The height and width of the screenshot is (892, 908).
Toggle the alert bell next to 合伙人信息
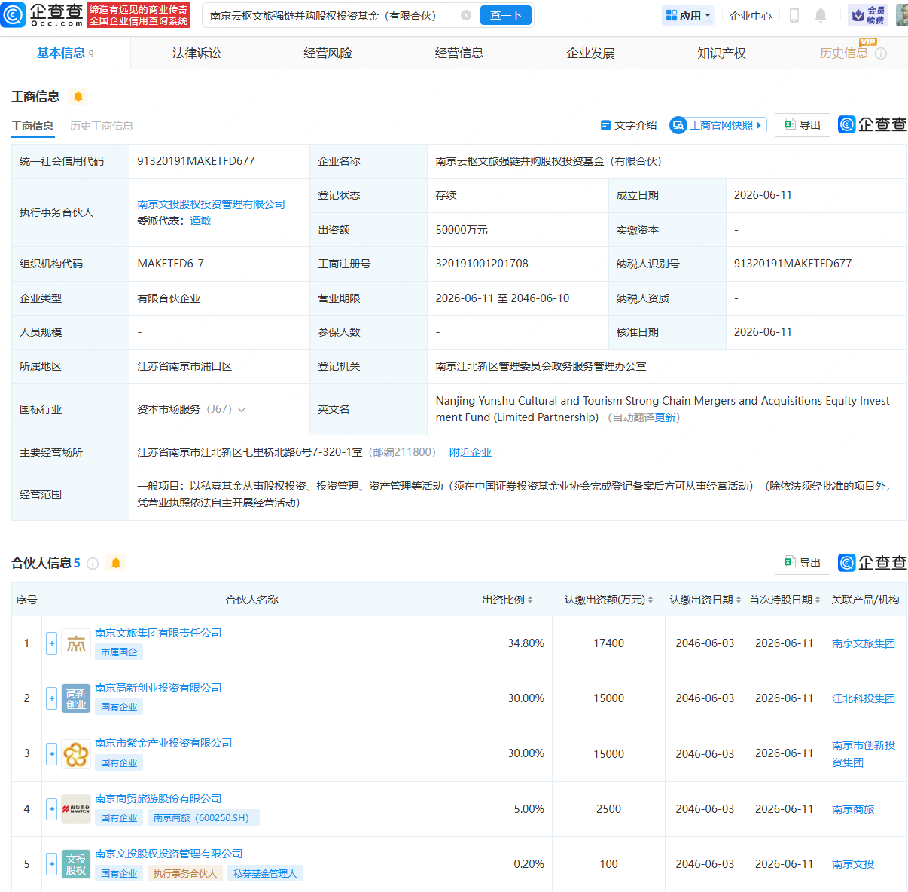tap(115, 563)
